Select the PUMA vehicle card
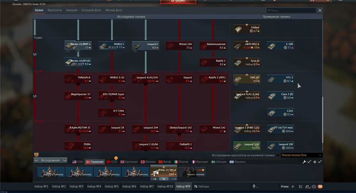356x193 pixels. pyautogui.click(x=78, y=145)
